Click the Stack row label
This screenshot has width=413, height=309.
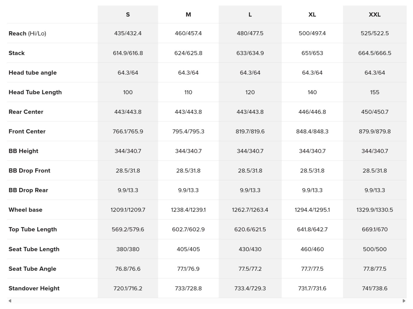17,53
